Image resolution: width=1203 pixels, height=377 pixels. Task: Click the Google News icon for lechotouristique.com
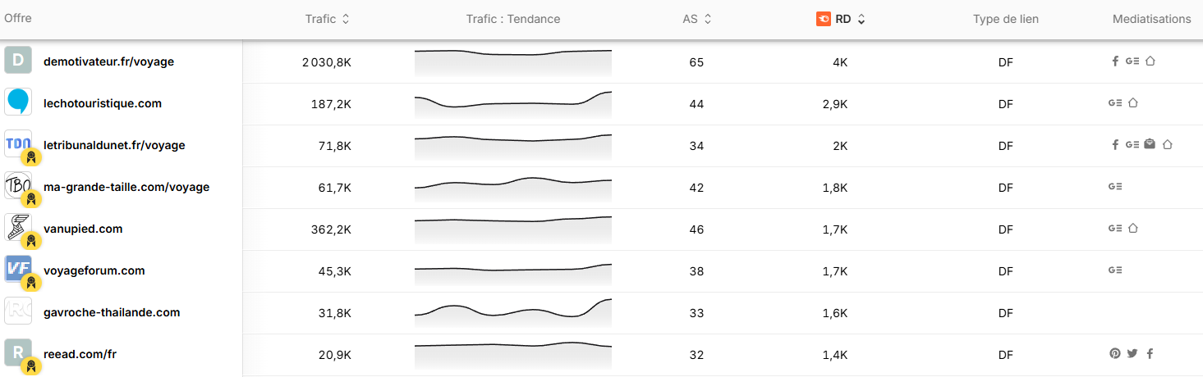tap(1115, 102)
